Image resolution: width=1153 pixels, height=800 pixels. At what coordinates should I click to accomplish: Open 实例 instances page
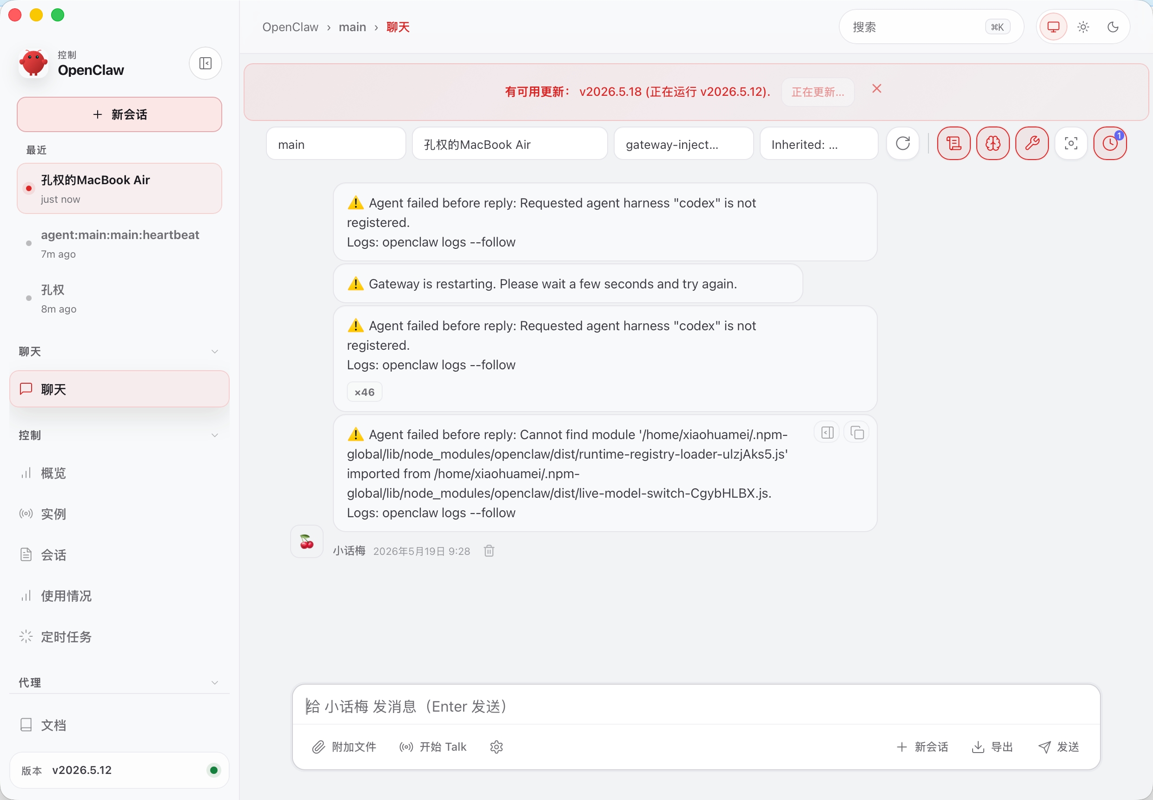click(119, 514)
